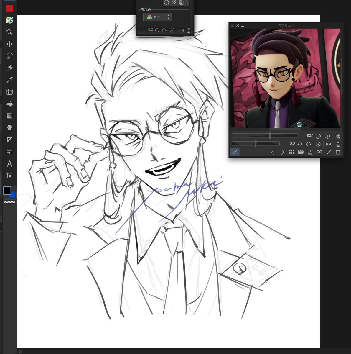Select the Hand pan tool
The width and height of the screenshot is (351, 354).
coord(9,128)
